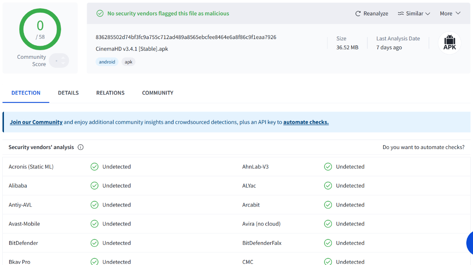473x265 pixels.
Task: Open the RELATIONS tab
Action: 110,93
